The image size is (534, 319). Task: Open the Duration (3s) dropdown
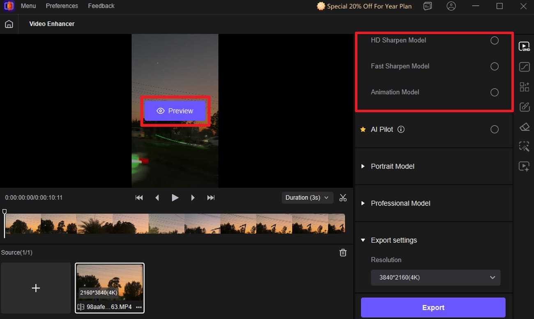pyautogui.click(x=307, y=198)
